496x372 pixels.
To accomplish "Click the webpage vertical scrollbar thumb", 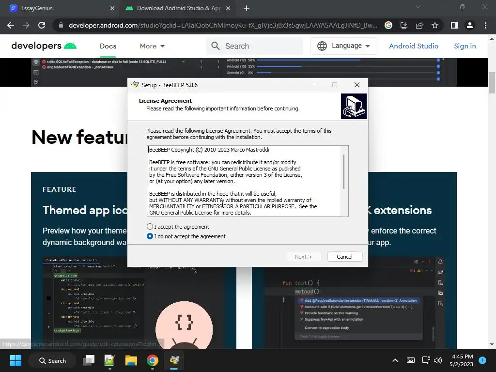I will [x=492, y=83].
